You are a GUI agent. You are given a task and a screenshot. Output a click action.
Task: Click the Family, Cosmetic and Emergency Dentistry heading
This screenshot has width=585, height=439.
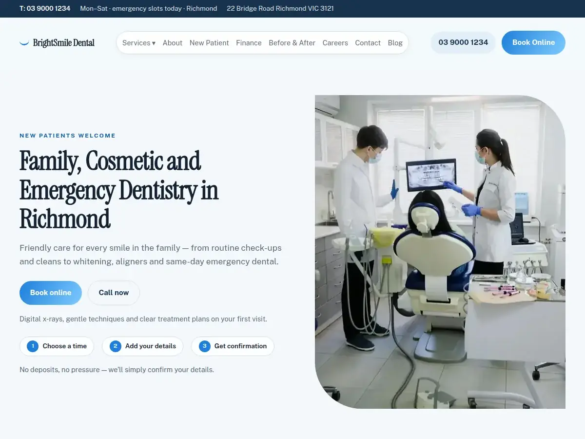(x=119, y=190)
